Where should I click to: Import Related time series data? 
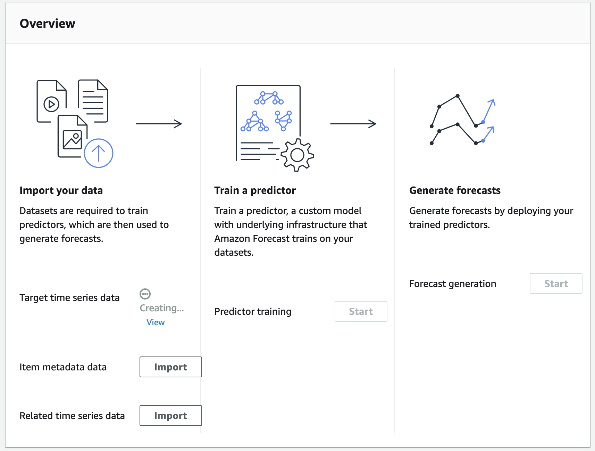click(170, 416)
